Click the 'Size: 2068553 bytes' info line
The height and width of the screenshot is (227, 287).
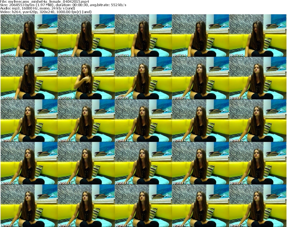63,5
